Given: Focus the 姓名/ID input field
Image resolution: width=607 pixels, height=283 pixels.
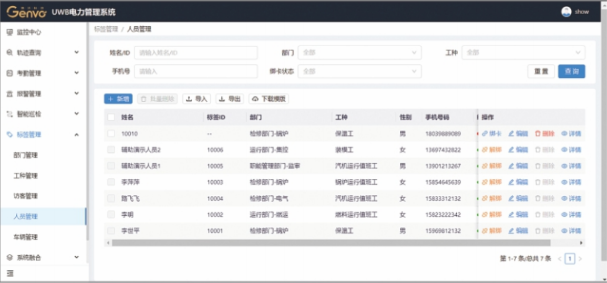Looking at the screenshot, I should click(196, 53).
